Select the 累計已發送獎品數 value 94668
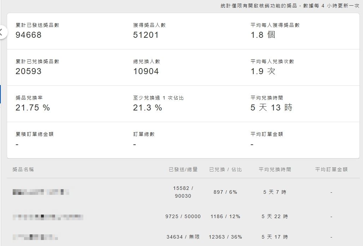The image size is (363, 246). (29, 35)
